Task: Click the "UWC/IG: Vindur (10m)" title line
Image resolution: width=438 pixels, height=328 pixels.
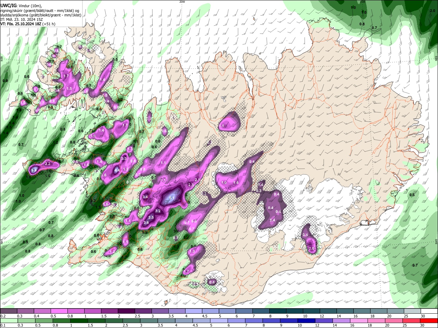Action: [21, 5]
